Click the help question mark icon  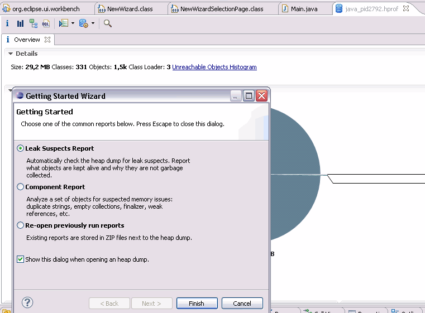27,302
